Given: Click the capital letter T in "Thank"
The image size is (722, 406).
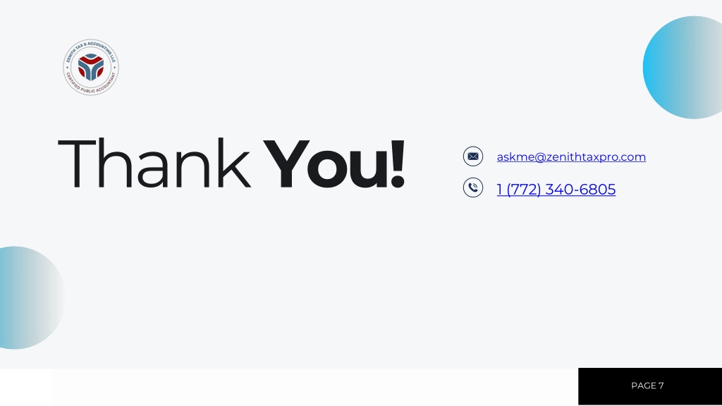Looking at the screenshot, I should pyautogui.click(x=77, y=164).
